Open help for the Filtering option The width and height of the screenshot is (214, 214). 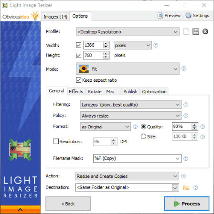[x=186, y=105]
